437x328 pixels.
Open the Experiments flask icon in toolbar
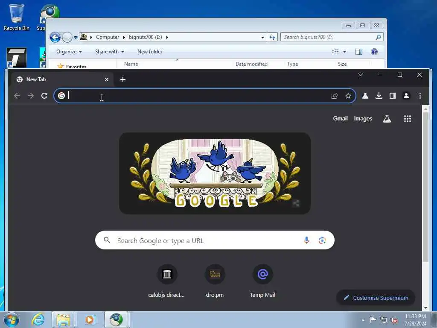tap(365, 96)
